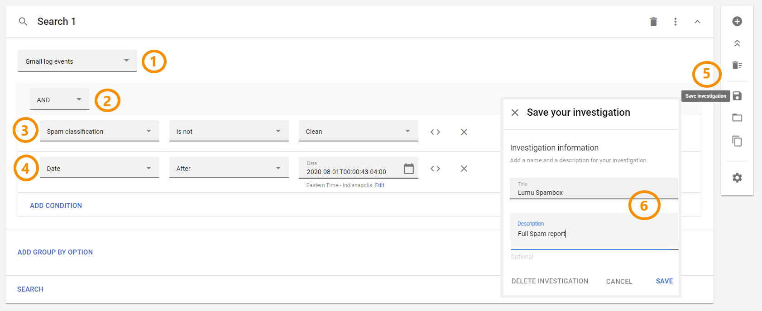This screenshot has width=762, height=311.
Task: Click the Edit timezone link
Action: click(x=379, y=185)
